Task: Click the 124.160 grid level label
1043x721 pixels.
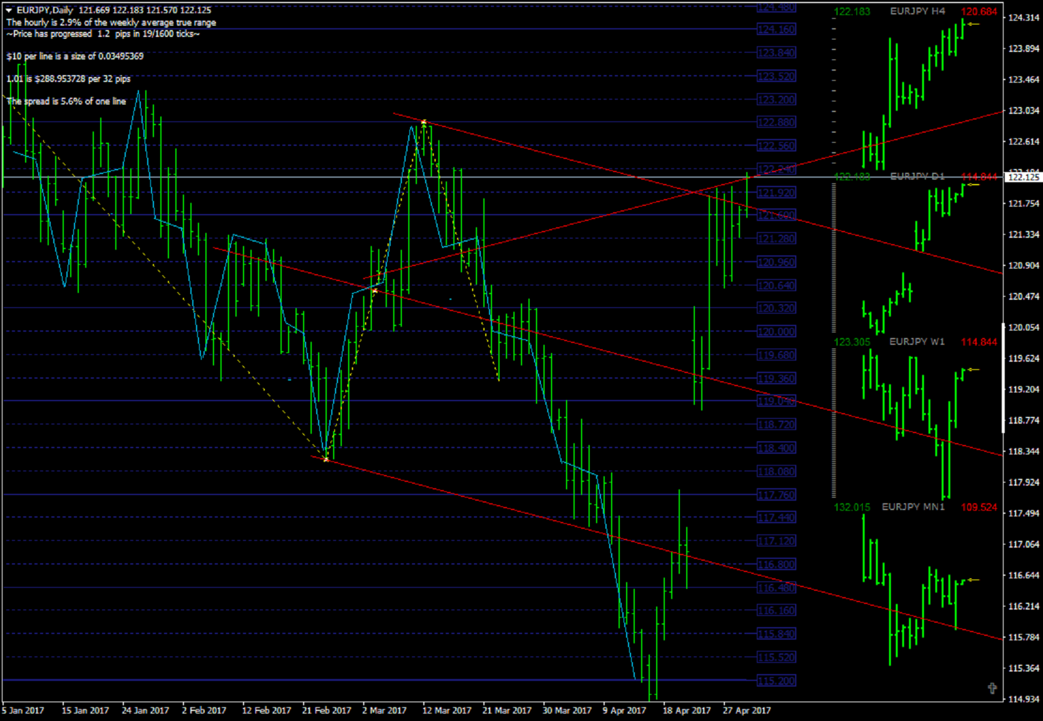Action: coord(776,29)
